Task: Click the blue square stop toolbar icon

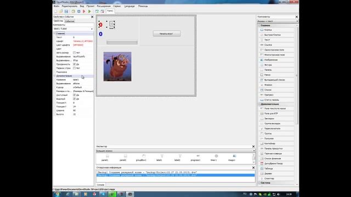Action: [79, 11]
